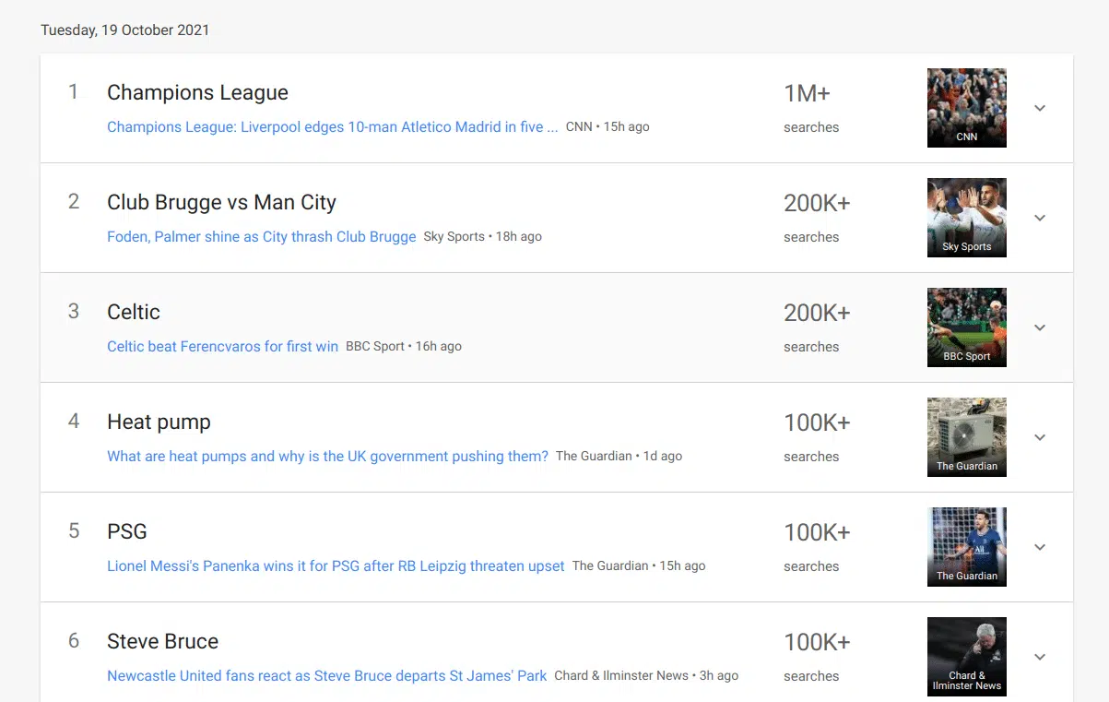Click the 100K+ count in PSG row
This screenshot has height=702, width=1109.
click(x=817, y=532)
